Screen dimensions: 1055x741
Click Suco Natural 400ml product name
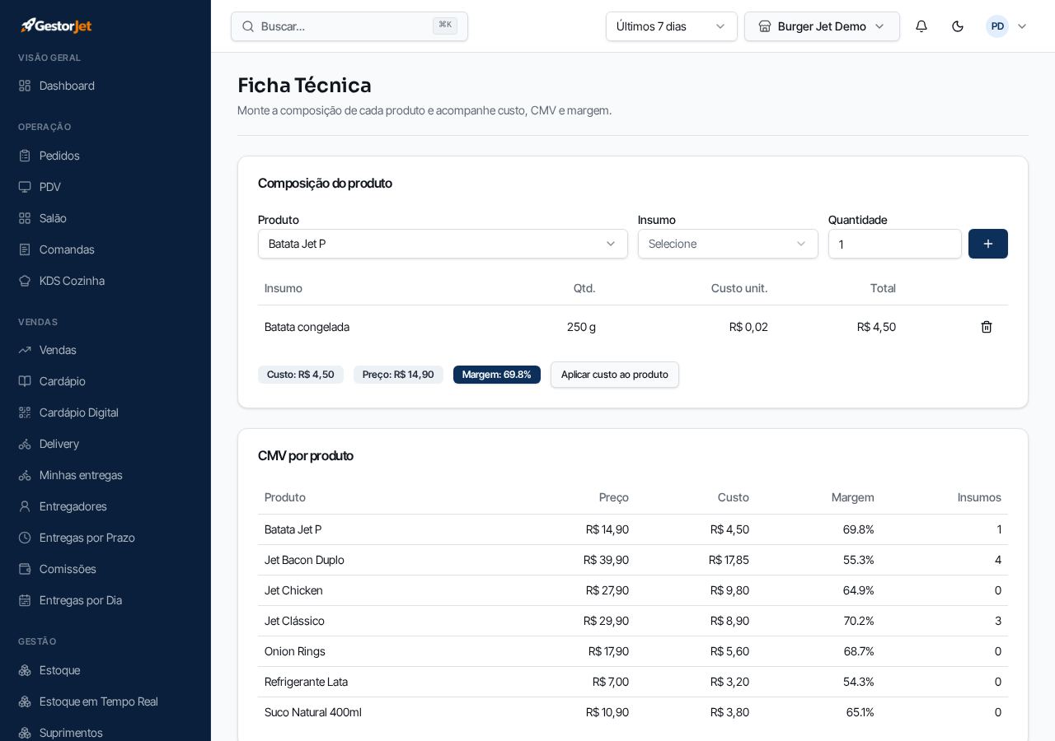tap(313, 712)
